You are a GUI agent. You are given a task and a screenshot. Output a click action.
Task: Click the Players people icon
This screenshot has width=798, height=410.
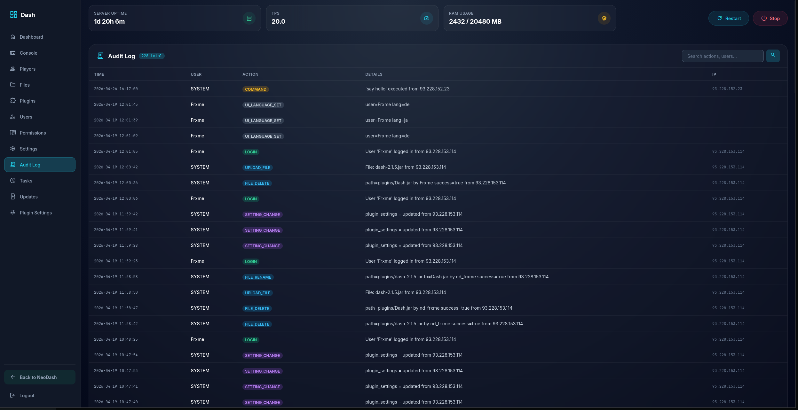click(x=13, y=69)
